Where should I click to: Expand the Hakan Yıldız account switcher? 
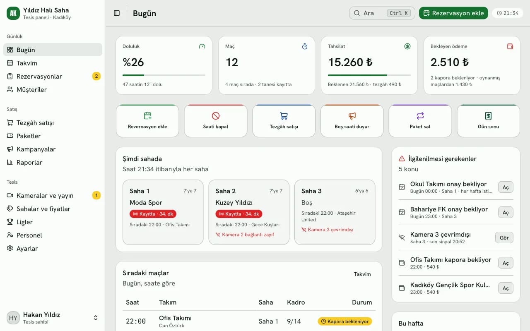pyautogui.click(x=53, y=318)
